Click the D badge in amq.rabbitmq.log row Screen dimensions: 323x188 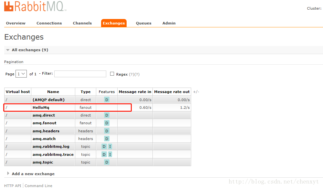point(104,146)
